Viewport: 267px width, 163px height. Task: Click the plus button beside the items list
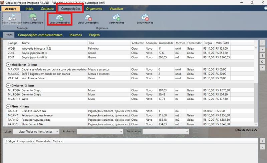[x=262, y=43]
